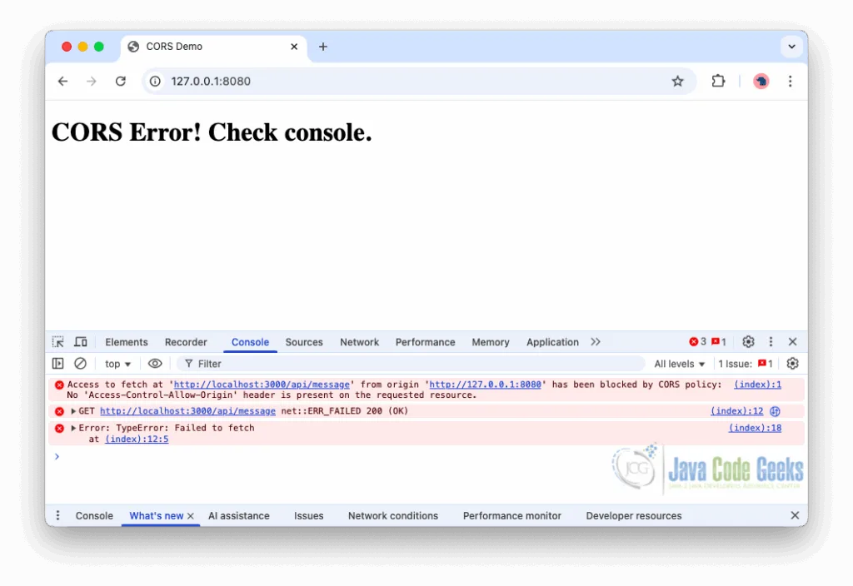Open the Issues drawer tab
Viewport: 853px width, 586px height.
tap(308, 516)
